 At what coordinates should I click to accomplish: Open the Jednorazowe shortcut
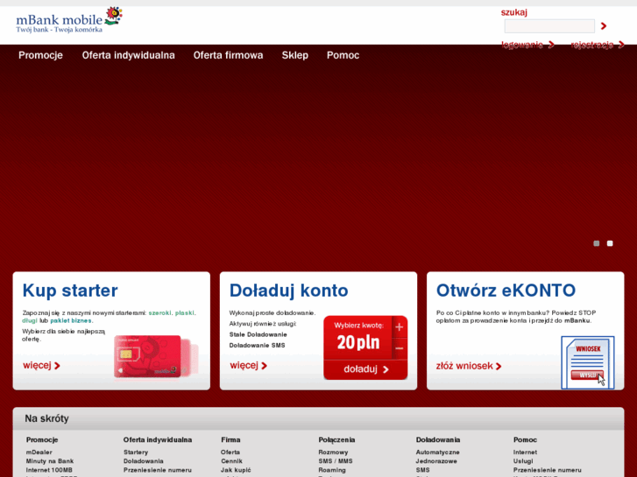(436, 461)
